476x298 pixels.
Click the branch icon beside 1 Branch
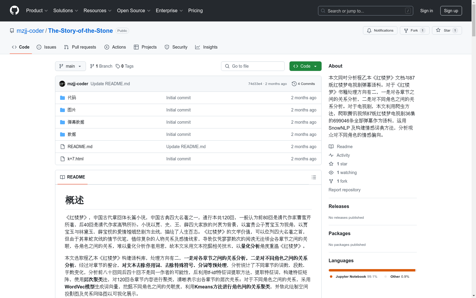[x=92, y=66]
